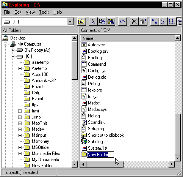Open the drive selection dropdown
This screenshot has height=177, width=183.
tap(70, 22)
